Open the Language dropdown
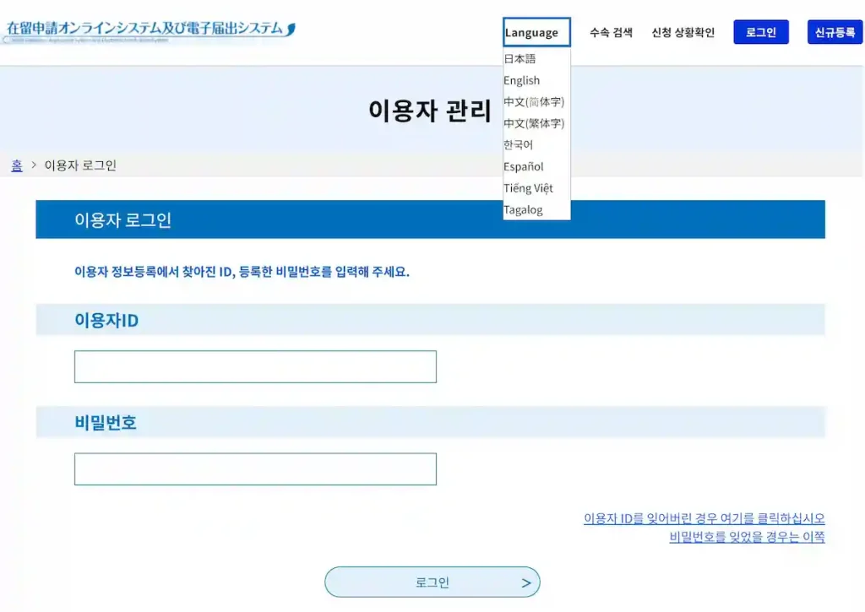 [536, 32]
